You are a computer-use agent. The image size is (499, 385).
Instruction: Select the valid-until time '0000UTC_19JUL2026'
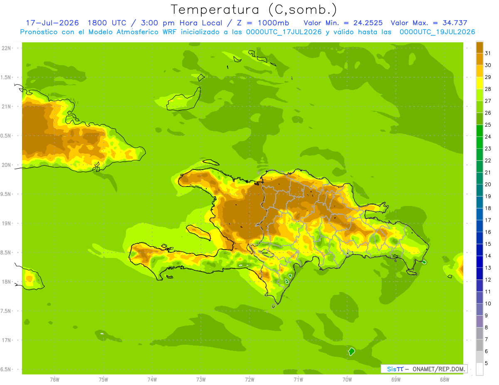click(437, 32)
